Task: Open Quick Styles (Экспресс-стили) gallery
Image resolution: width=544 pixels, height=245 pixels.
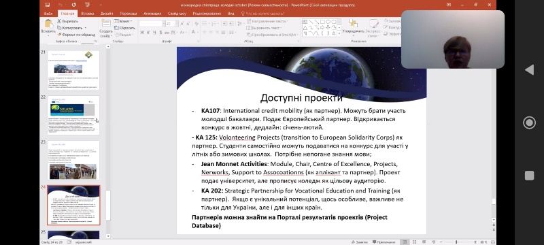Action: point(373,28)
